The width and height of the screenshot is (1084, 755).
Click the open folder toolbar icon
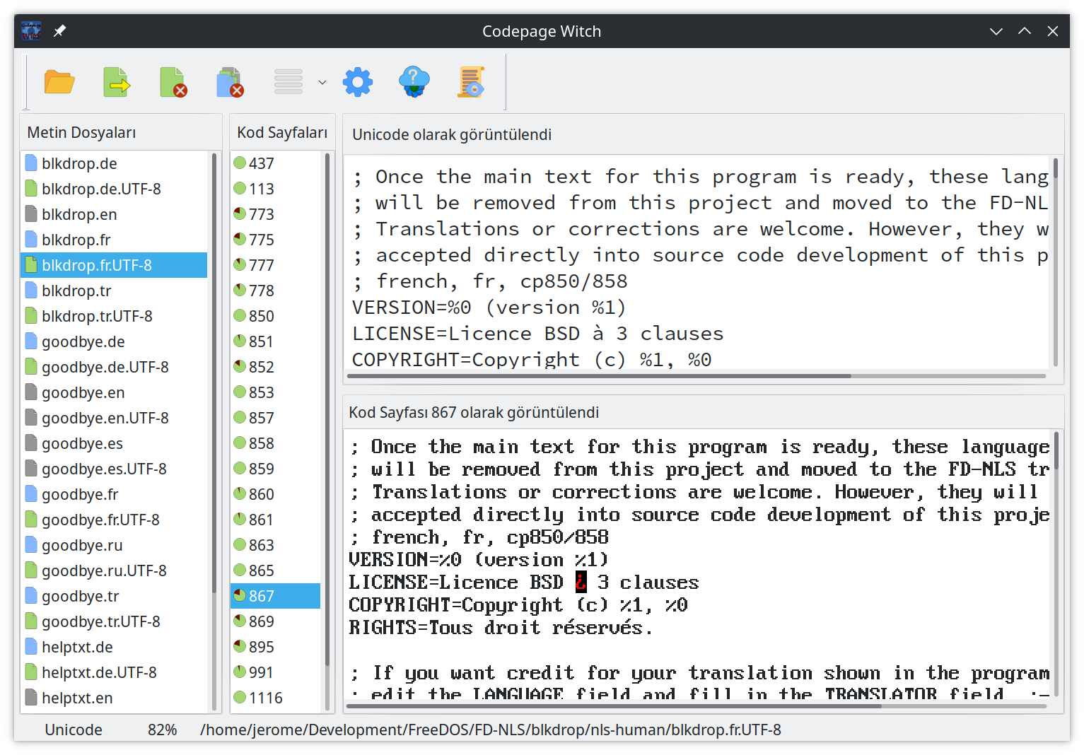click(x=59, y=83)
